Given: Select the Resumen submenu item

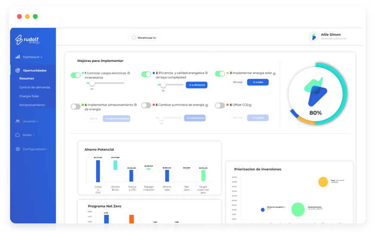Looking at the screenshot, I should (x=27, y=79).
